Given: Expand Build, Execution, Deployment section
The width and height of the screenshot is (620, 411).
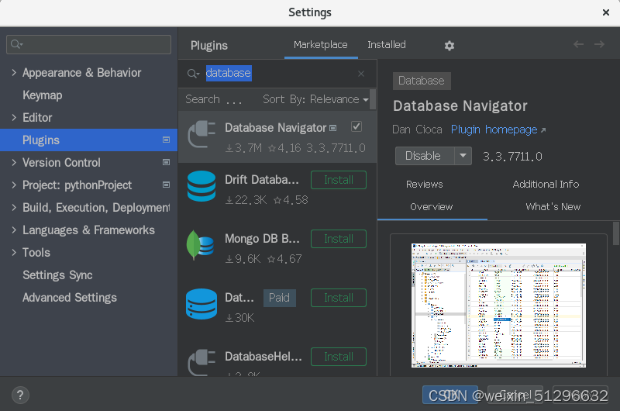Looking at the screenshot, I should [x=14, y=207].
